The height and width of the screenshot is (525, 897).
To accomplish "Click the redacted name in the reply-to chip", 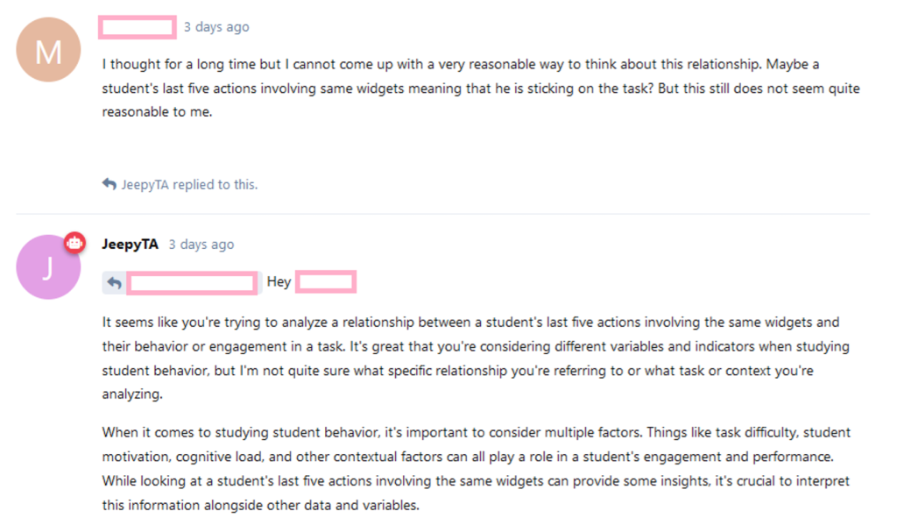I will tap(192, 282).
